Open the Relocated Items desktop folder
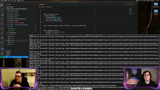 tap(156, 5)
